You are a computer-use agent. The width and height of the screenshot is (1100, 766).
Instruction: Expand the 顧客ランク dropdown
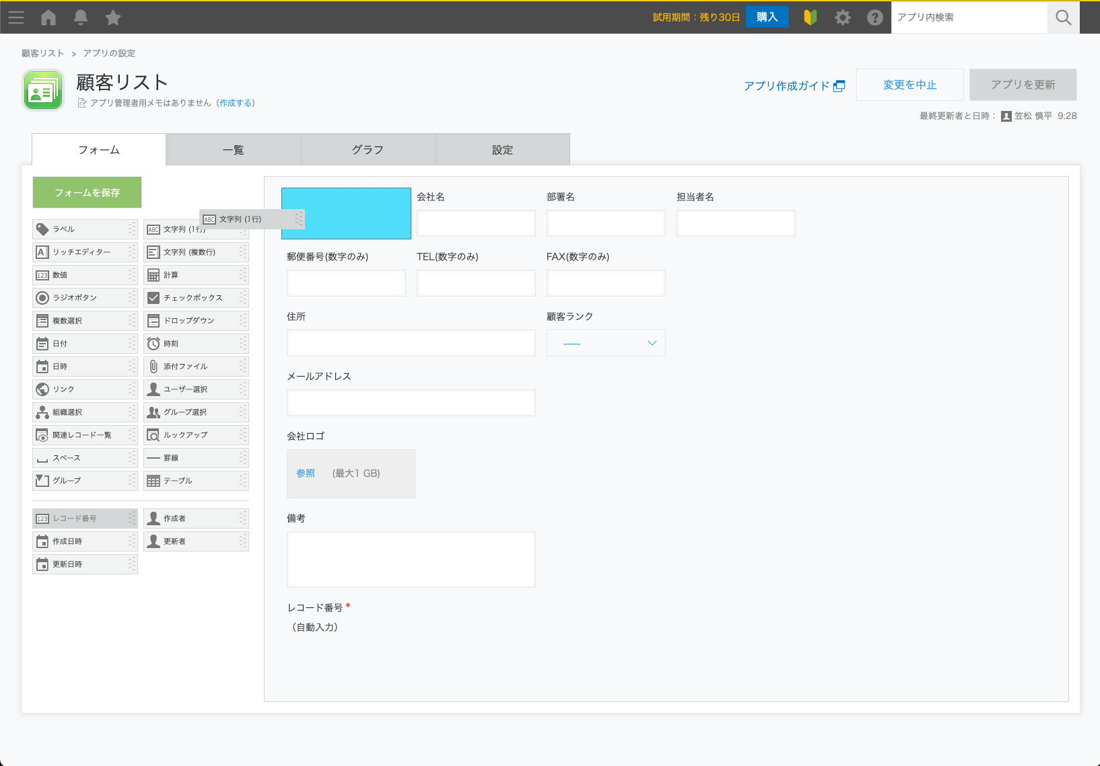606,343
